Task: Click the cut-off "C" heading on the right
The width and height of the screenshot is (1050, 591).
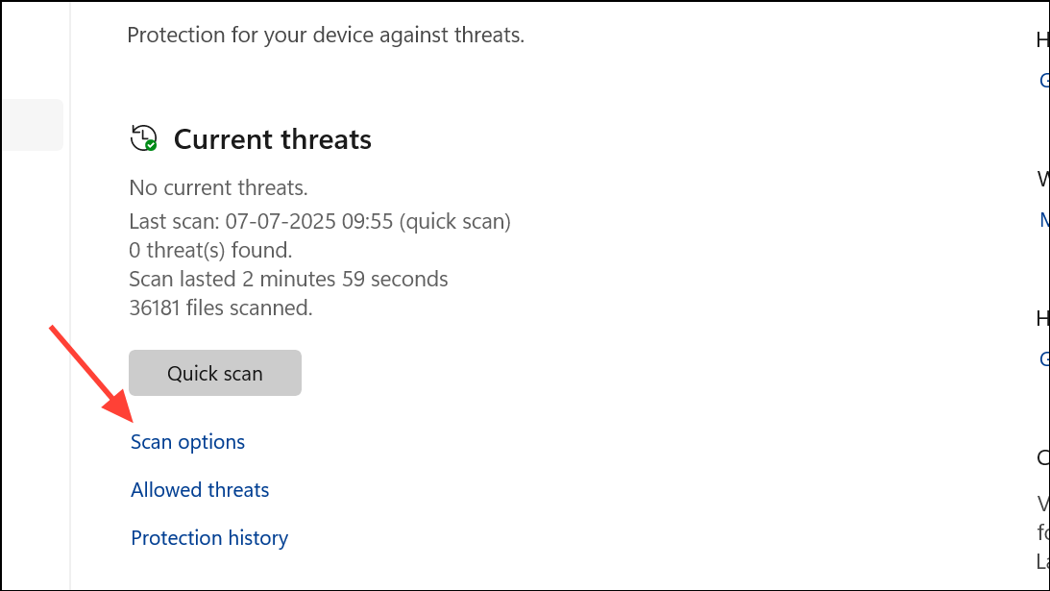Action: pyautogui.click(x=1043, y=458)
